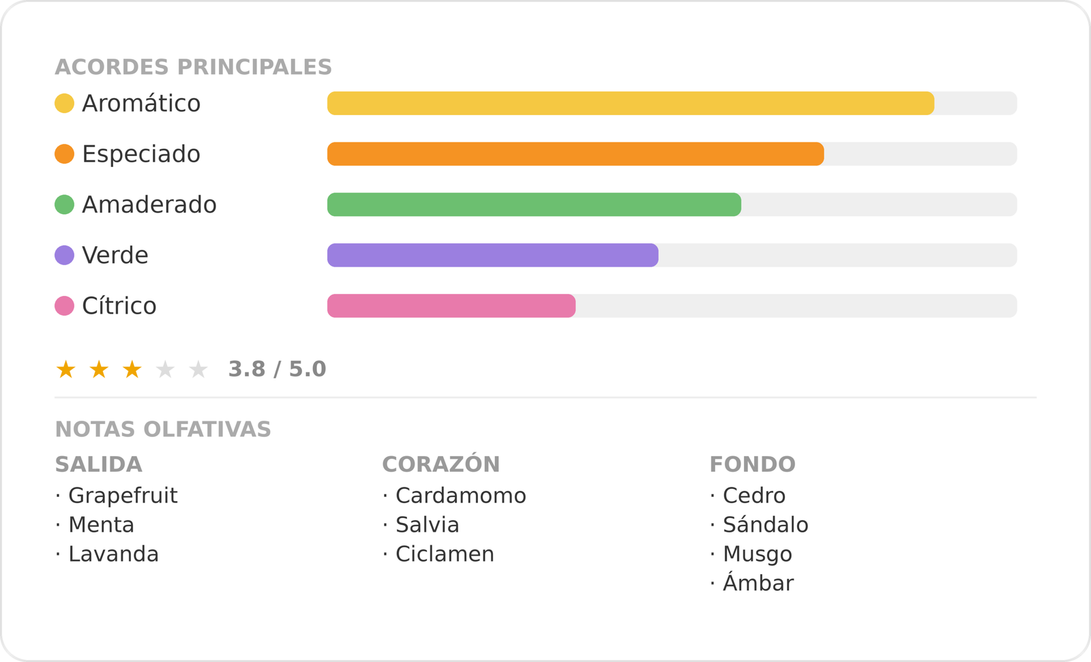
Task: Click the pink Cítrico color dot
Action: point(64,305)
